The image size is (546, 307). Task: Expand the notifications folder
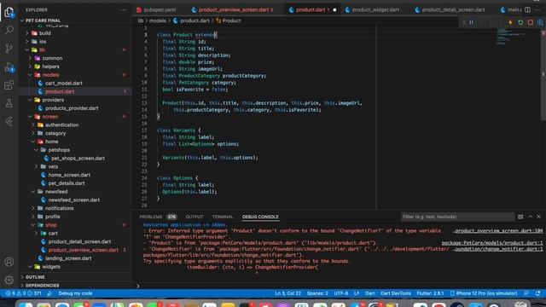coord(59,208)
